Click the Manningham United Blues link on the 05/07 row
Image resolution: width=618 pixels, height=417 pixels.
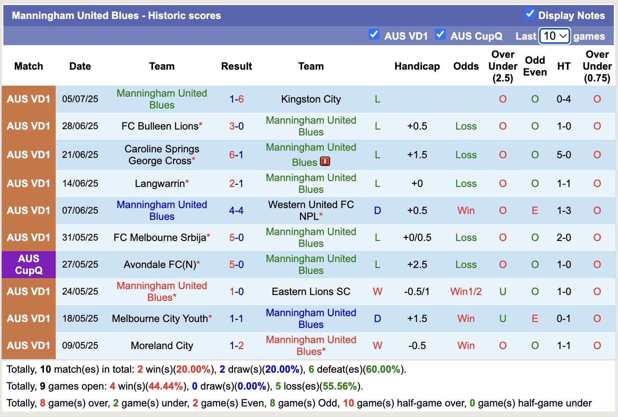click(162, 99)
